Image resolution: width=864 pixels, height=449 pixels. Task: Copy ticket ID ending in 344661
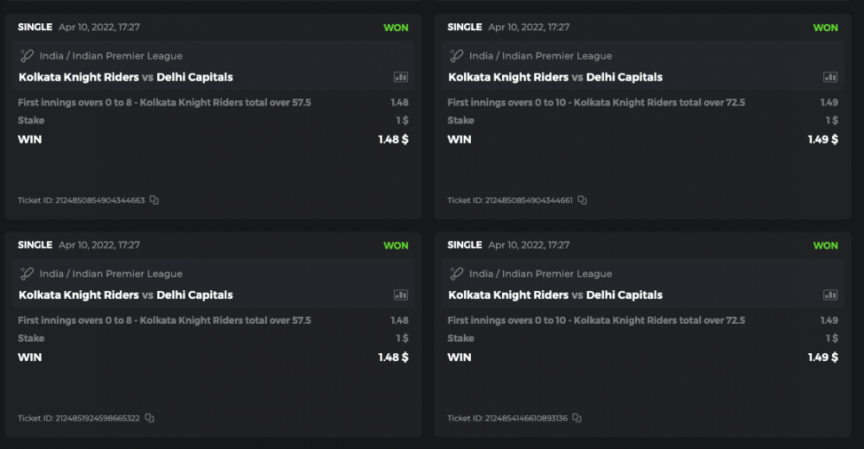tap(582, 200)
